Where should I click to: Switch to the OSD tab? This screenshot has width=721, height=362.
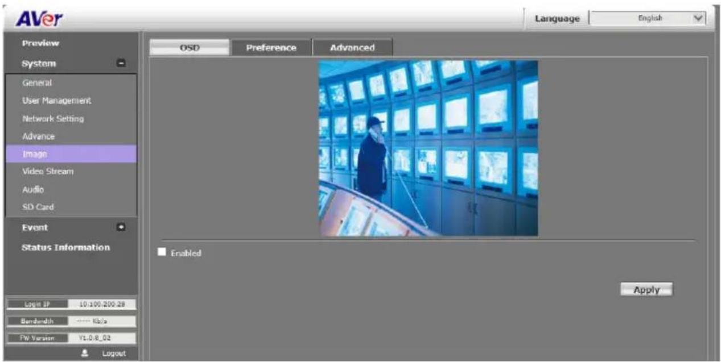pyautogui.click(x=189, y=48)
